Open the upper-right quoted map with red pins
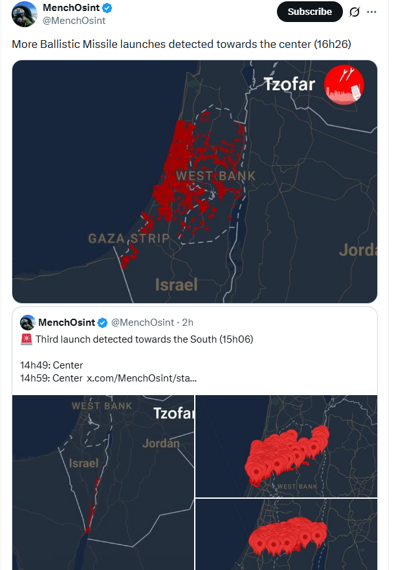Image resolution: width=407 pixels, height=570 pixels. pos(286,446)
